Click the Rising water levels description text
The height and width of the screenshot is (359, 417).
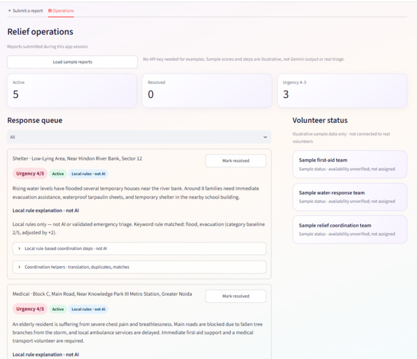coord(136,193)
